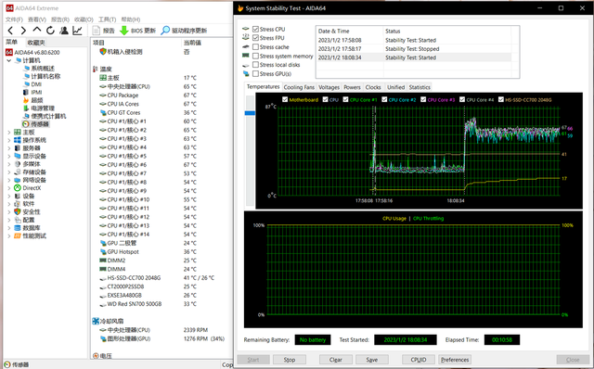594x369 pixels.
Task: Click the DirectX icon in tree
Action: [18, 187]
